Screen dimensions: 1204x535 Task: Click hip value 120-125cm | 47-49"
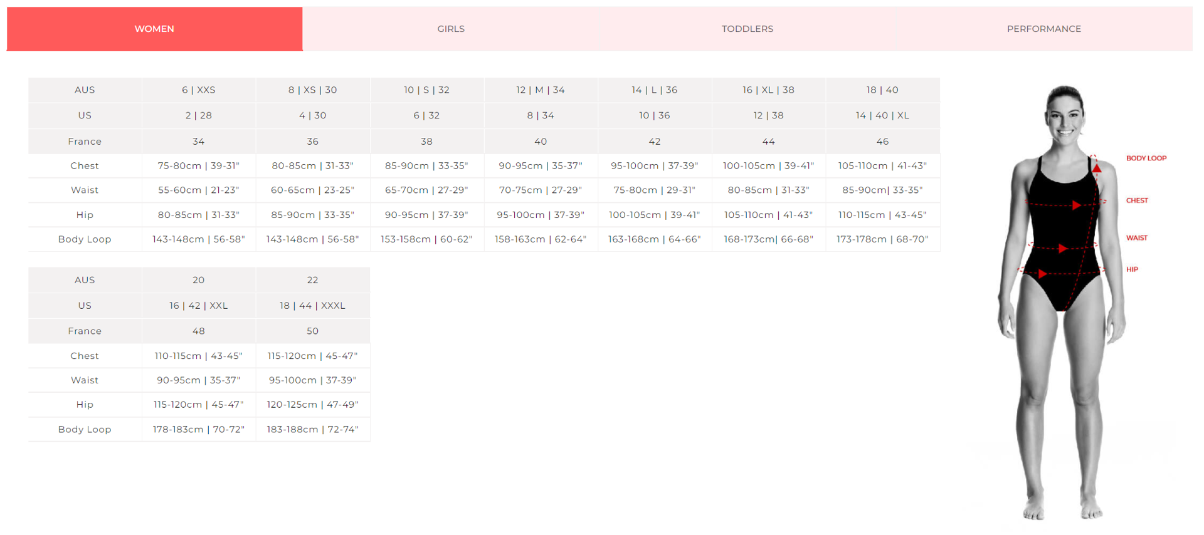point(312,405)
